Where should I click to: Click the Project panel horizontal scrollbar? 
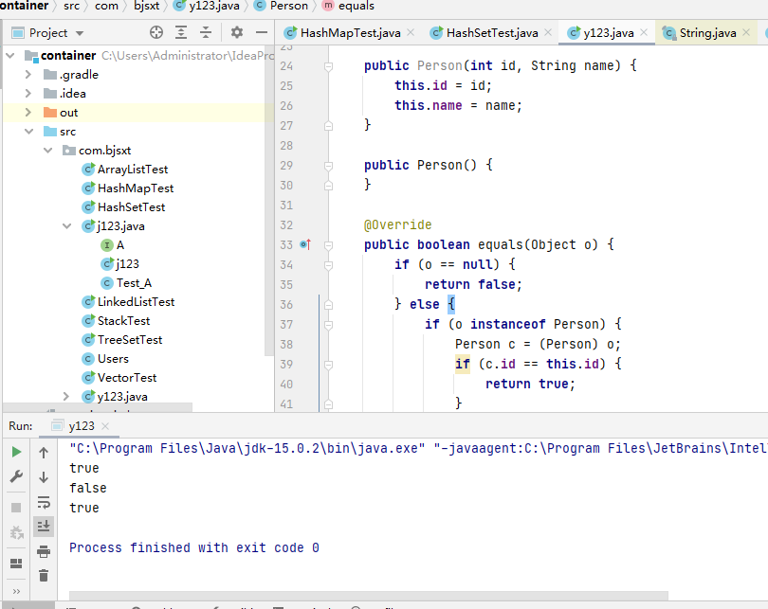pos(98,407)
